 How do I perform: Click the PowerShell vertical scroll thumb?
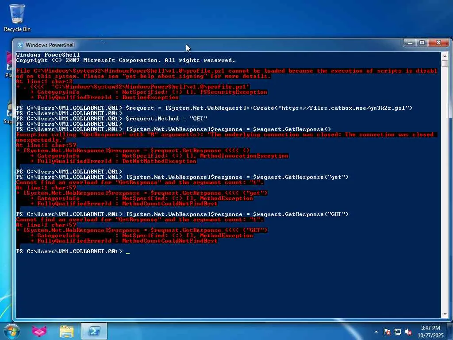(445, 63)
